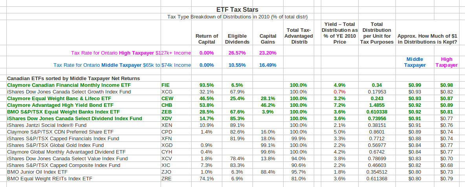Click the XDV ticker cell
Screen dimensions: 465x187
point(167,118)
